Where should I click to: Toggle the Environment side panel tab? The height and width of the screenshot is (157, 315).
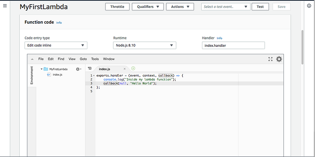[32, 75]
